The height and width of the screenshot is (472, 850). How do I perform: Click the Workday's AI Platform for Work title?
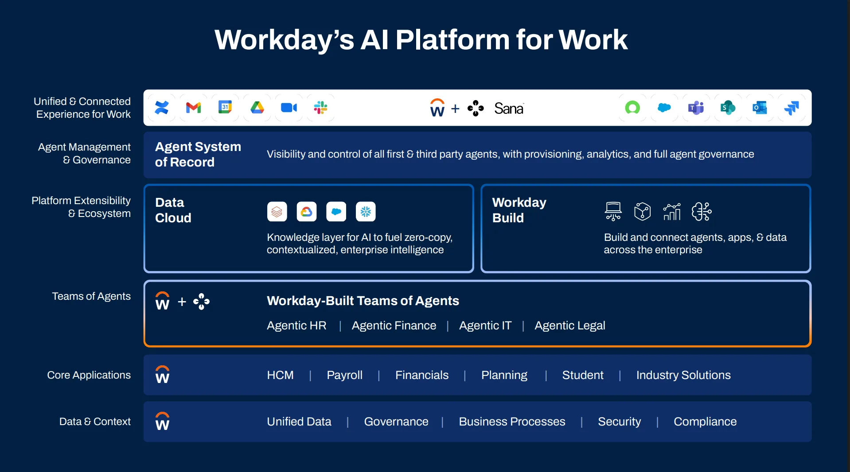(421, 39)
